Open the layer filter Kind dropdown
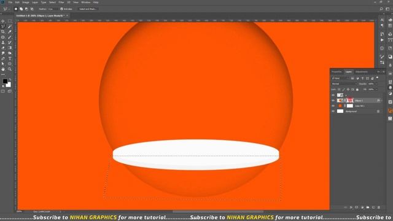Image resolution: width=393 pixels, height=221 pixels. tap(340, 78)
